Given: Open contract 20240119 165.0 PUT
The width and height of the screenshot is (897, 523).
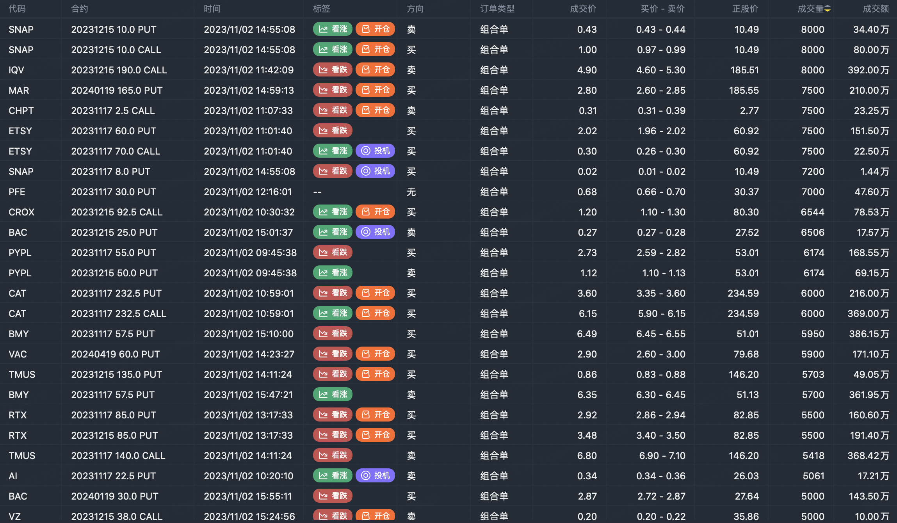Looking at the screenshot, I should click(x=117, y=91).
